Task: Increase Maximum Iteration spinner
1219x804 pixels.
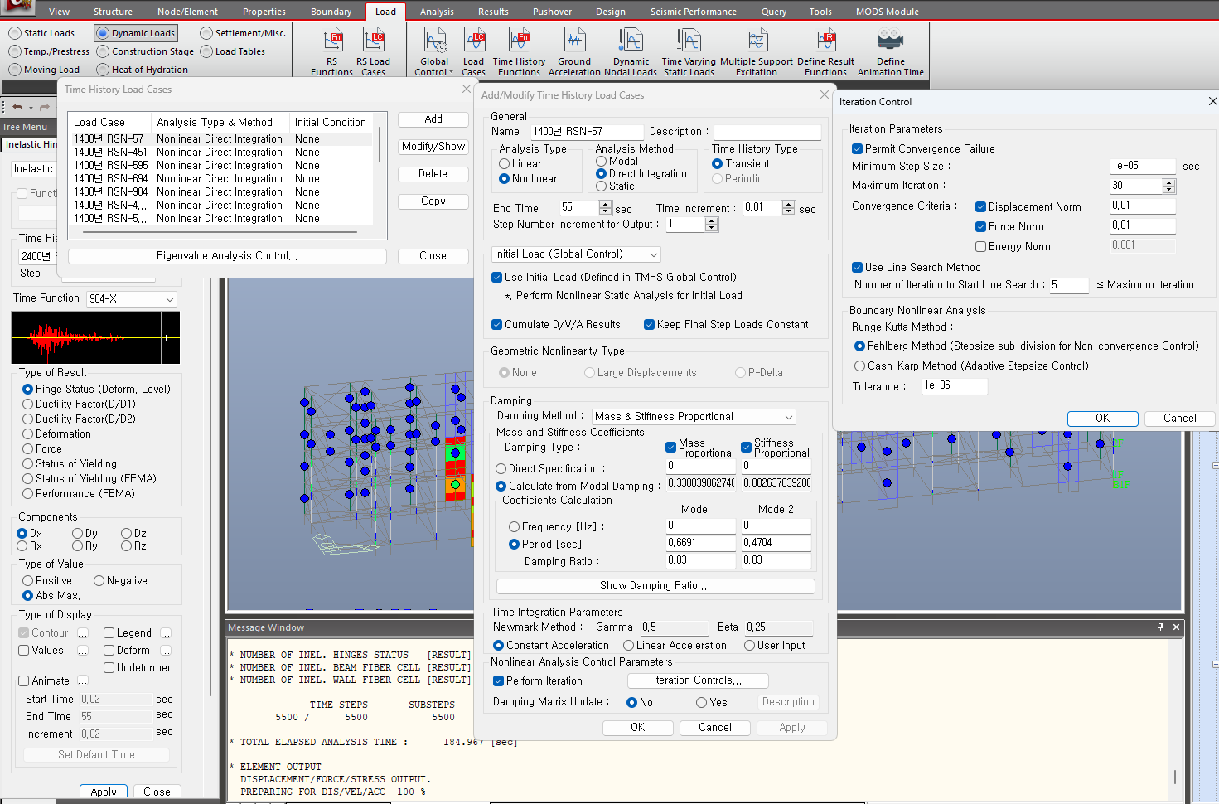Action: [x=1169, y=182]
